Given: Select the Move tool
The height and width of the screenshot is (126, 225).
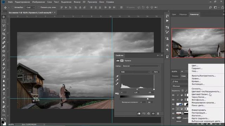Looking at the screenshot, I should (x=4, y=17).
